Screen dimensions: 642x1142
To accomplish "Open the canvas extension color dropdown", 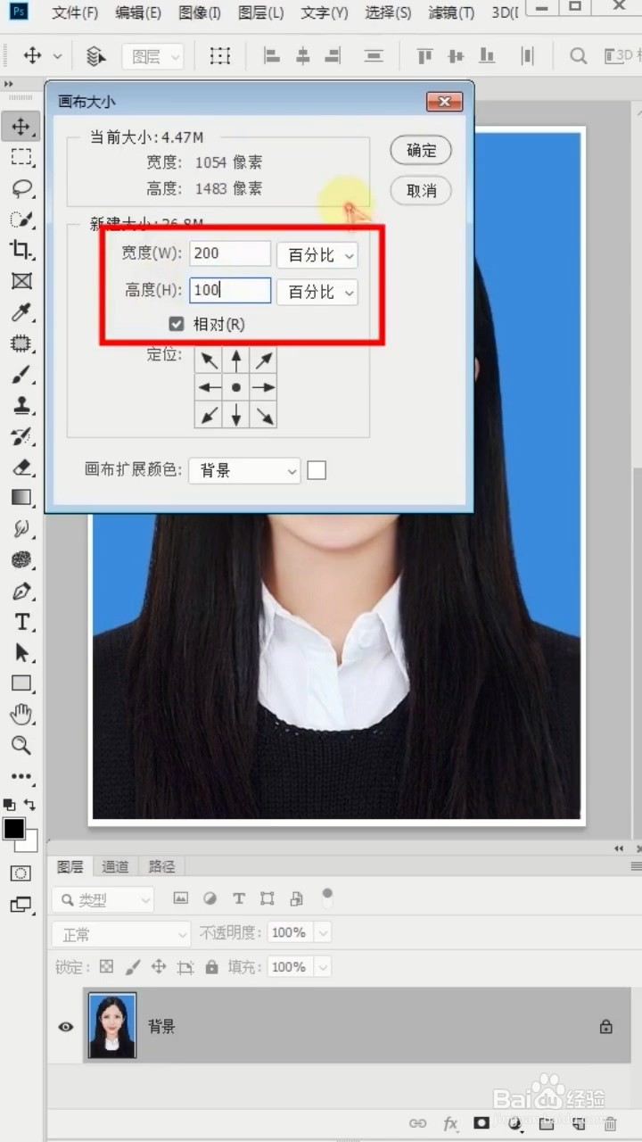I will pyautogui.click(x=244, y=470).
